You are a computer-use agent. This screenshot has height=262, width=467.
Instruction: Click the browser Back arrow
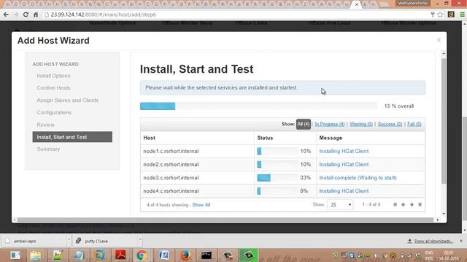tap(6, 15)
